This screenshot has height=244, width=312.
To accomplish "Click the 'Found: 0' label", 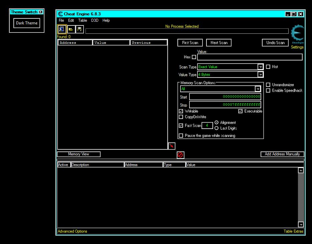I will pos(64,37).
